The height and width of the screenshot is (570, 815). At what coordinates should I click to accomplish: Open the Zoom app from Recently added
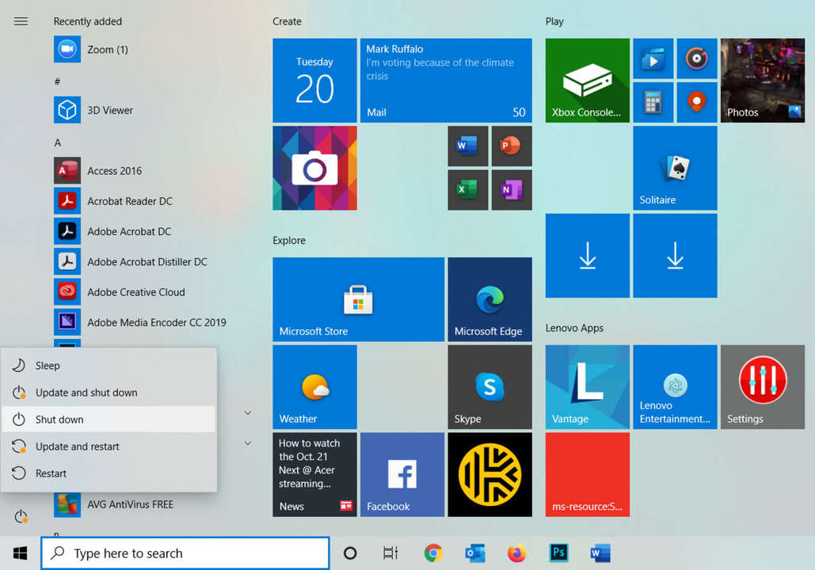[91, 49]
